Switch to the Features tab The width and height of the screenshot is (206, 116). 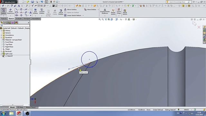[x=4, y=19]
